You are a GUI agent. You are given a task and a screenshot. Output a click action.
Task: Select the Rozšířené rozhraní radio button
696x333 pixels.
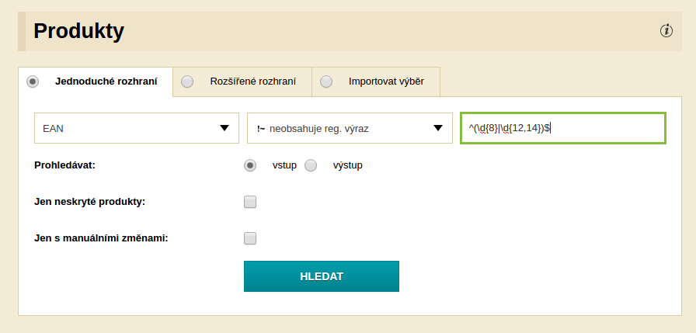click(187, 82)
